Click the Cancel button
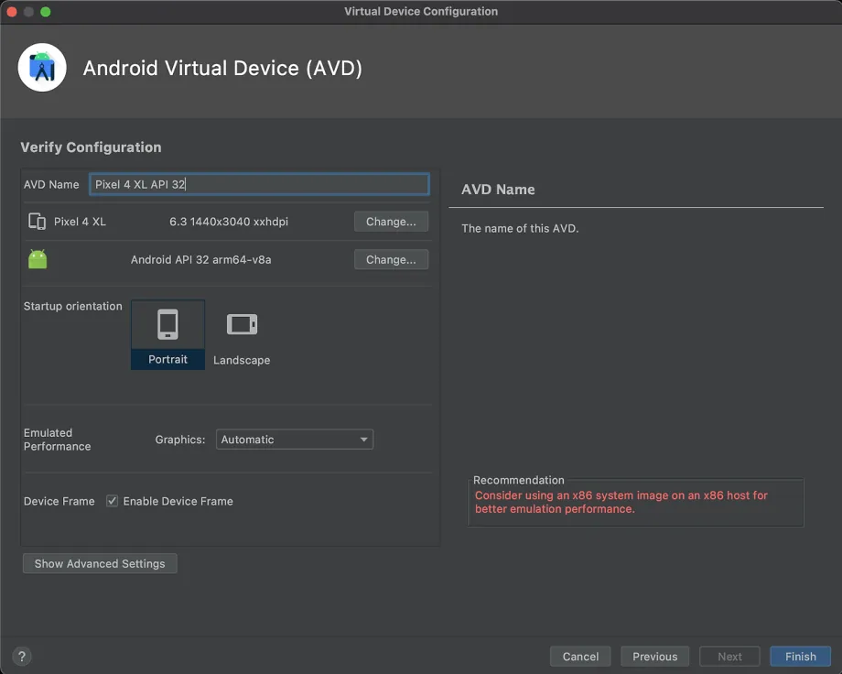The width and height of the screenshot is (842, 674). (580, 657)
